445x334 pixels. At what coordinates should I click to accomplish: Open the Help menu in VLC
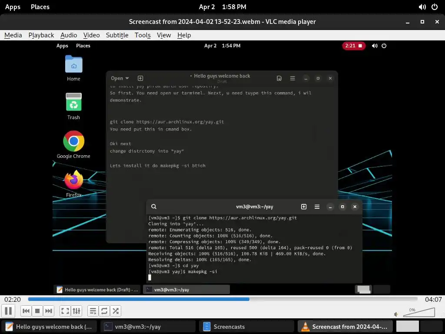point(184,35)
